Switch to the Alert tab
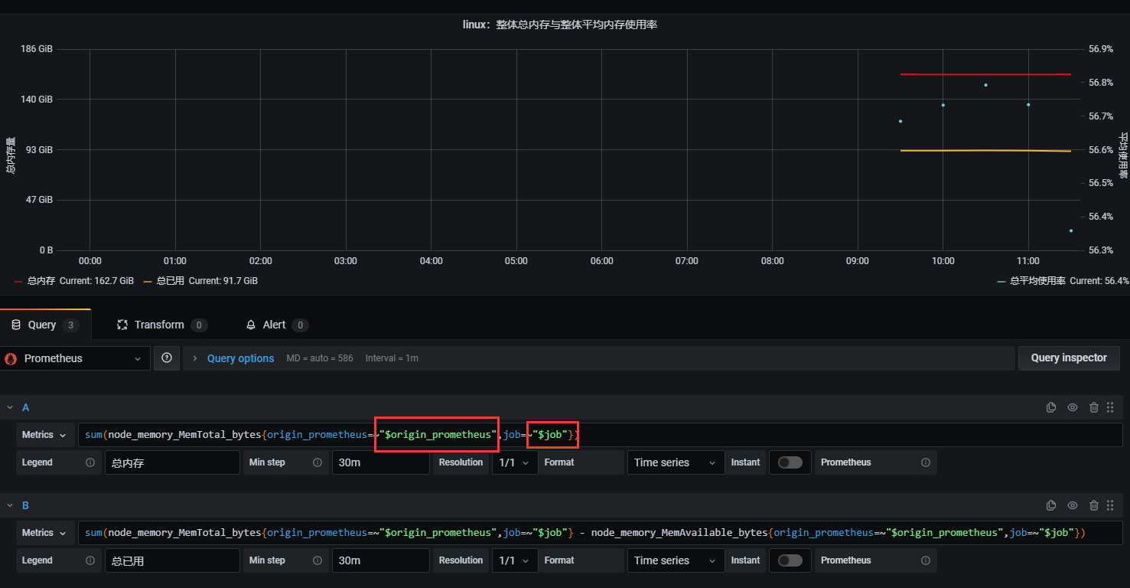 (277, 325)
